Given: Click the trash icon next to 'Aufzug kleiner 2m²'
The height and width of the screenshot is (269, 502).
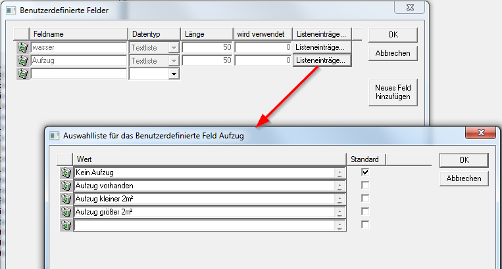Looking at the screenshot, I should click(x=66, y=199).
